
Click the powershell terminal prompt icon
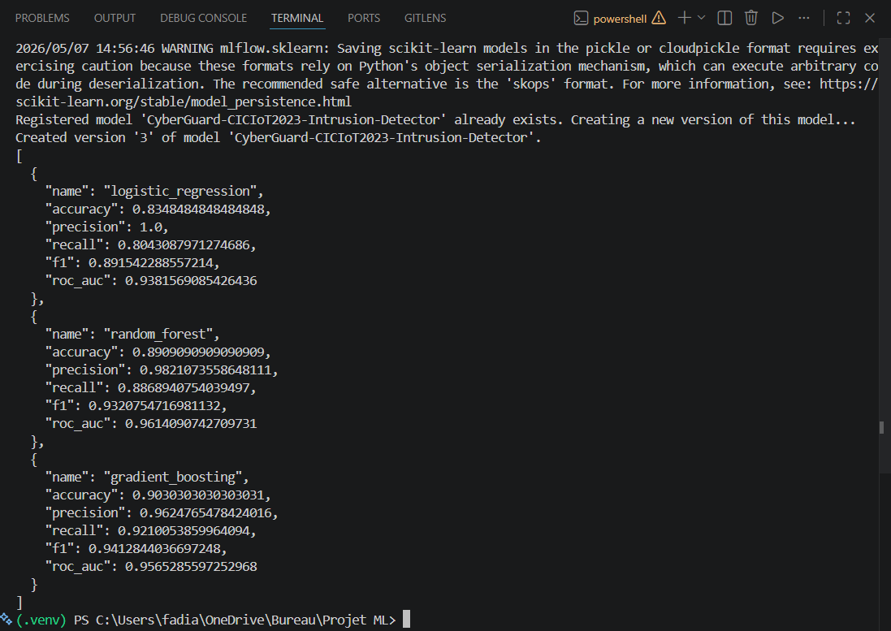[x=581, y=18]
